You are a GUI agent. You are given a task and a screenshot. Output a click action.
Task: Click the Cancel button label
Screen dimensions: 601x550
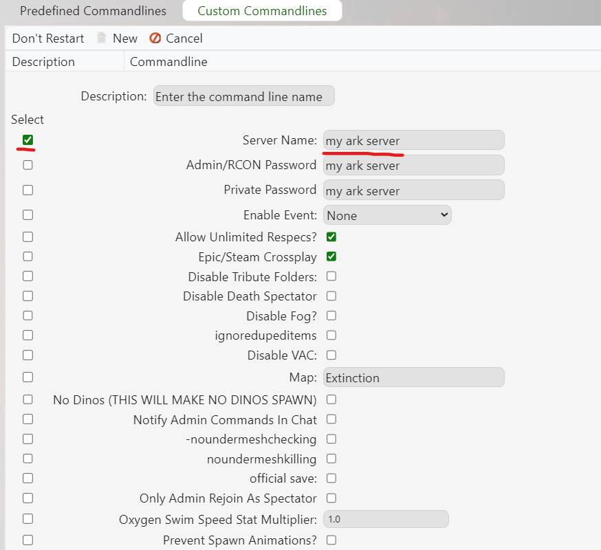click(184, 38)
